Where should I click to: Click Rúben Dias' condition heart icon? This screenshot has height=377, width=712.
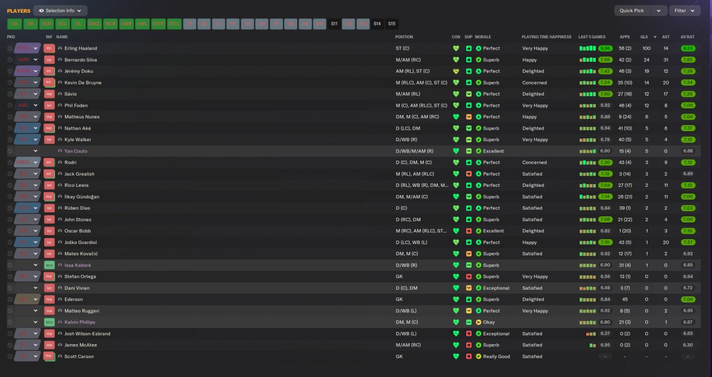pos(456,209)
